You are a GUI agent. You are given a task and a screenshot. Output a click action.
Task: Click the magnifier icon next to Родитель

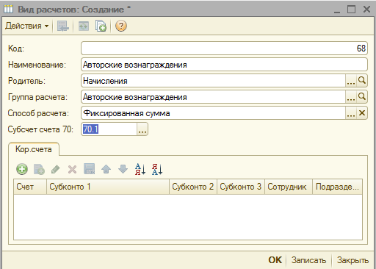point(362,81)
